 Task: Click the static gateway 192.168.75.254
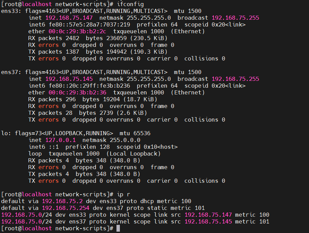click(66, 208)
